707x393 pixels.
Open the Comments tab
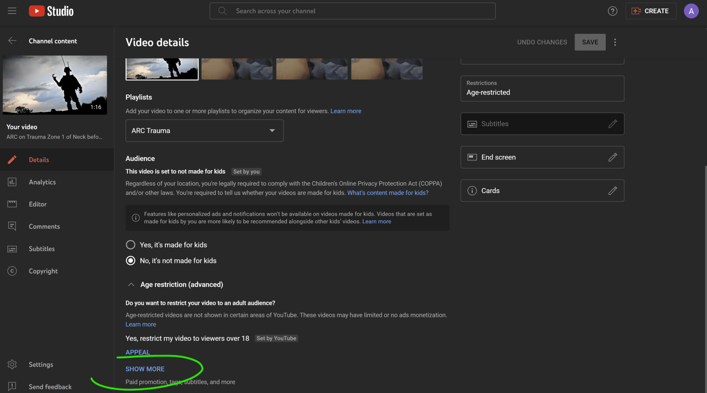coord(57,226)
